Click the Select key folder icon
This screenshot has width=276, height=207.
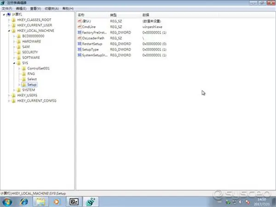24,79
